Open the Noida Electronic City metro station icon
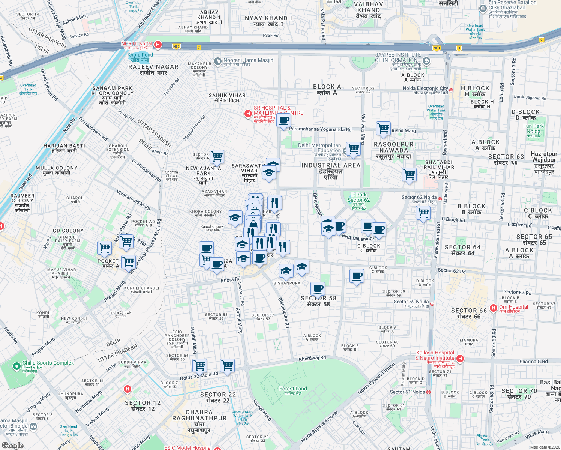The image size is (561, 450). coord(450,90)
